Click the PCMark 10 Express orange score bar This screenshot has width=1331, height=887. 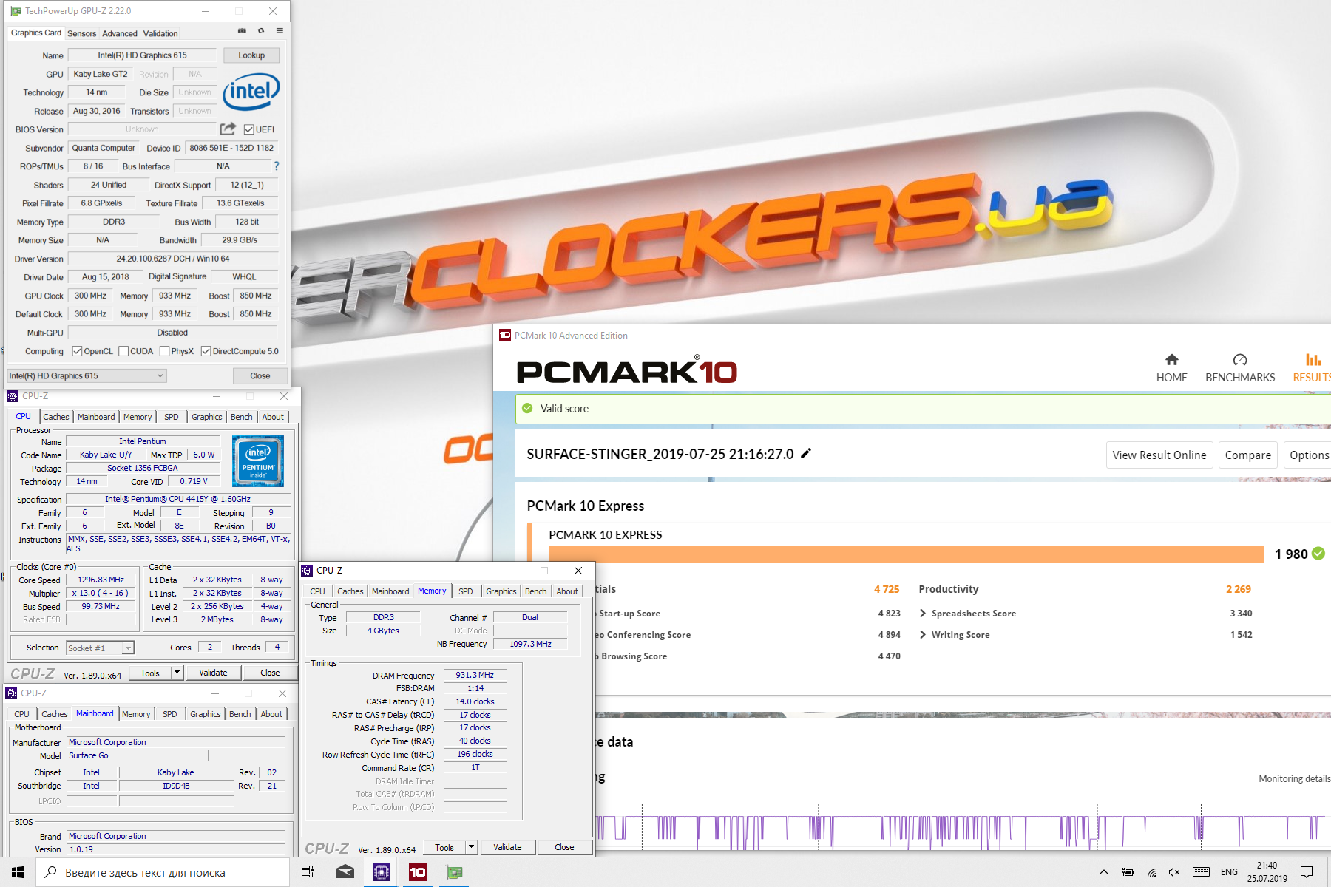coord(906,554)
